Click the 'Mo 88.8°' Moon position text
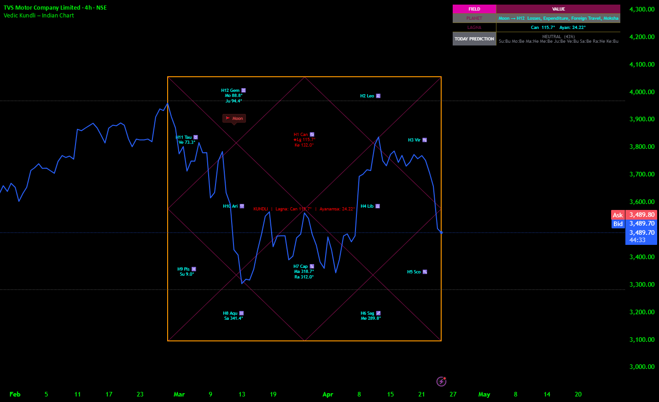Image resolution: width=659 pixels, height=402 pixels. tap(233, 96)
